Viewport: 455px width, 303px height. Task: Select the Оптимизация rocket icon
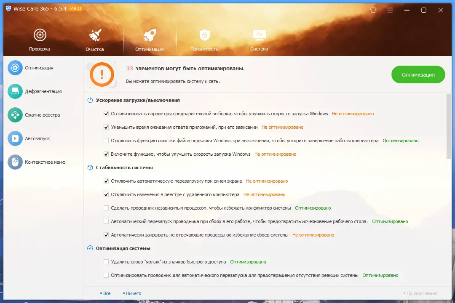[150, 35]
